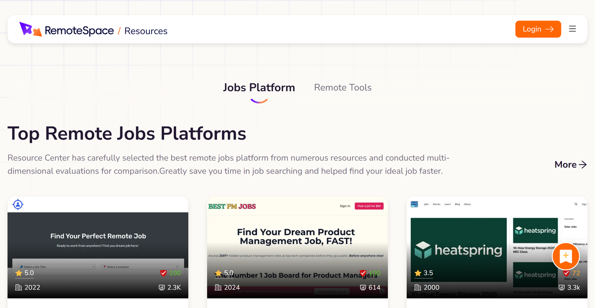Click the star icon beside 3.5 rating
Viewport: 595px width, 308px height.
coord(418,273)
